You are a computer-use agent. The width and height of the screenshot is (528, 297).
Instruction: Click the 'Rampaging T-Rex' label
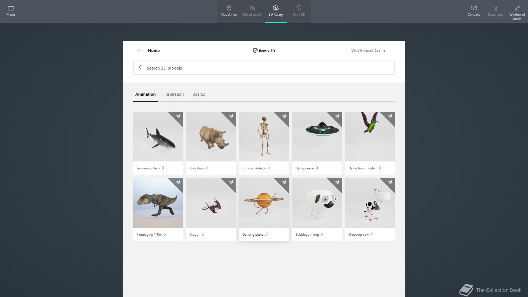pyautogui.click(x=149, y=235)
